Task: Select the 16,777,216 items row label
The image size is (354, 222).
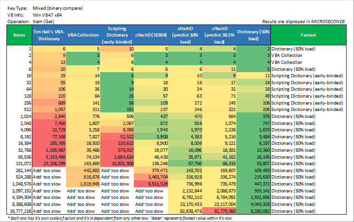Action: (20, 210)
